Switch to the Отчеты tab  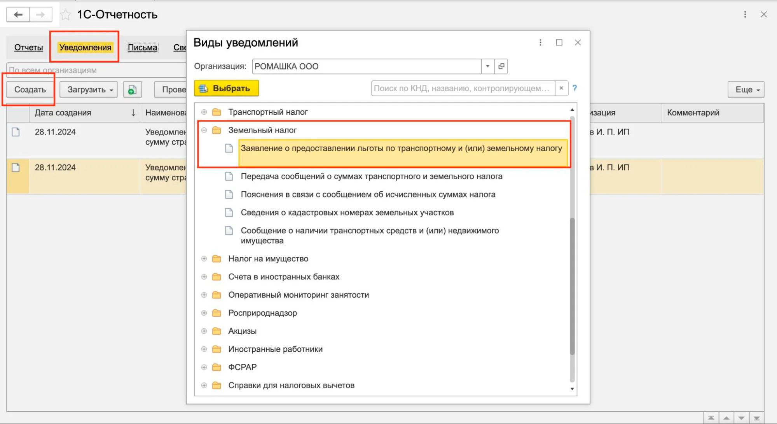[x=28, y=47]
